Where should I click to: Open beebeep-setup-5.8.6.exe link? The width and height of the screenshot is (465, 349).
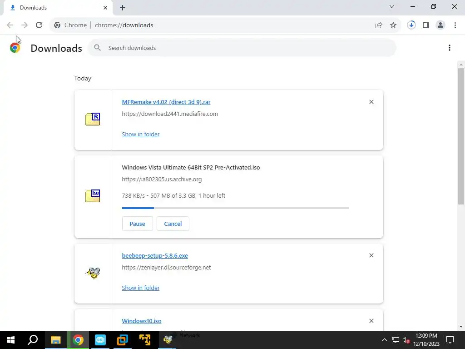point(155,255)
